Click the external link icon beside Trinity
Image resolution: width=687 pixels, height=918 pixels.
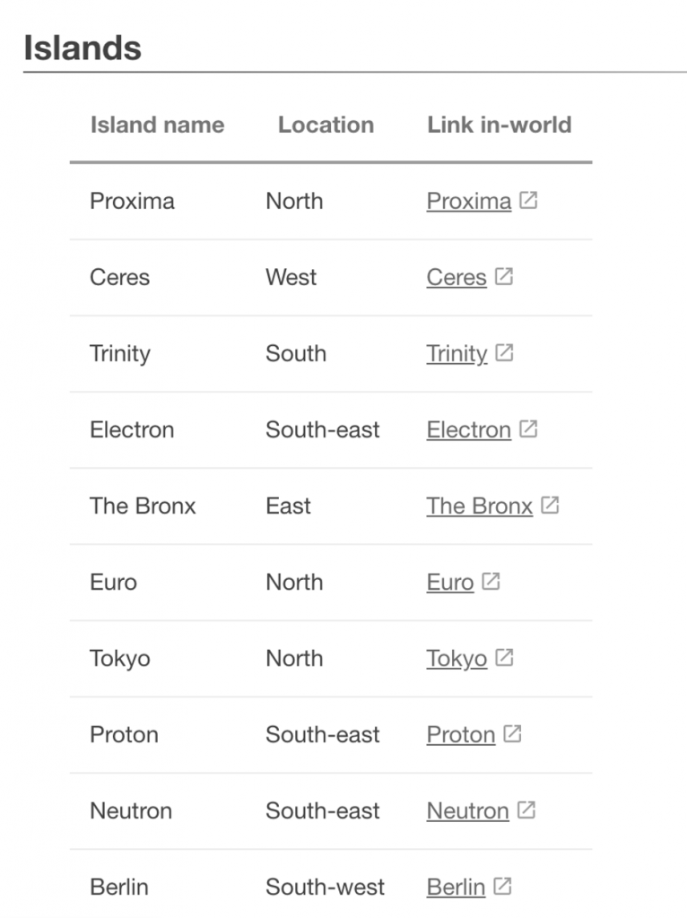click(x=504, y=352)
